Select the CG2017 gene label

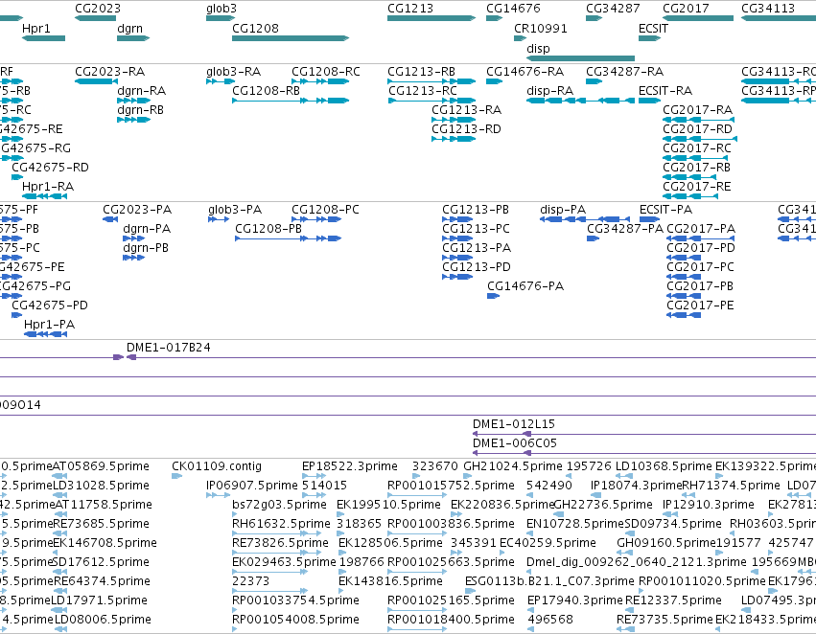pos(686,9)
